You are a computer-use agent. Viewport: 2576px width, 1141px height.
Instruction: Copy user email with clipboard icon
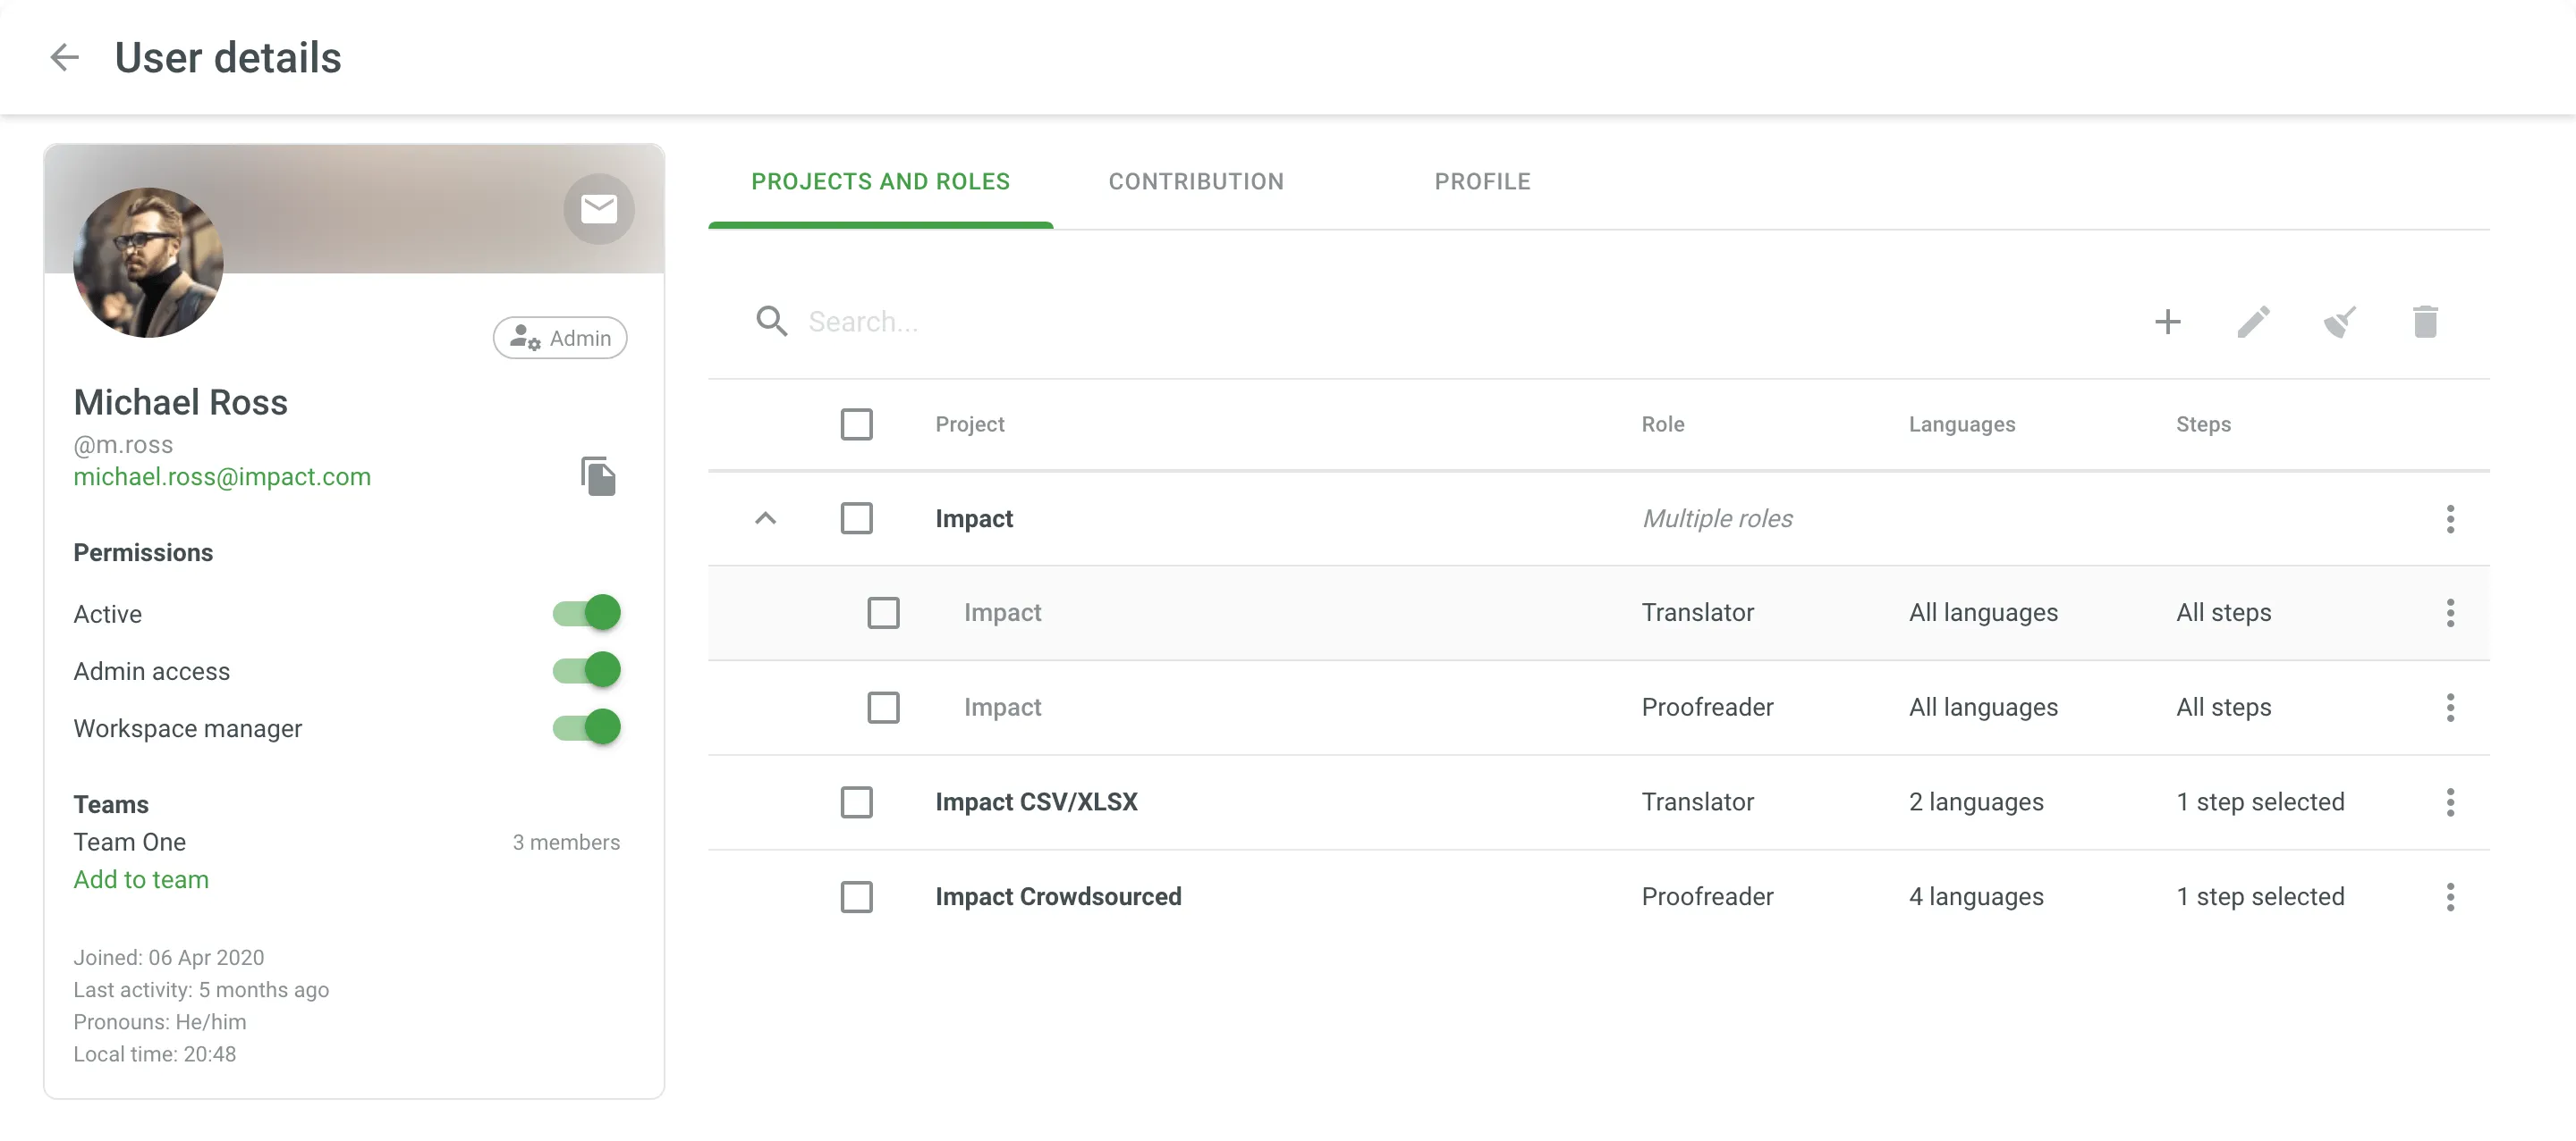(598, 476)
